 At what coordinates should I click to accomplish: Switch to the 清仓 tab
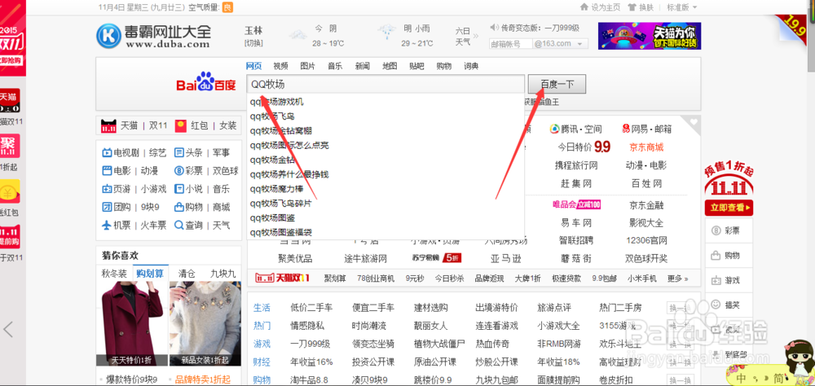pyautogui.click(x=187, y=274)
